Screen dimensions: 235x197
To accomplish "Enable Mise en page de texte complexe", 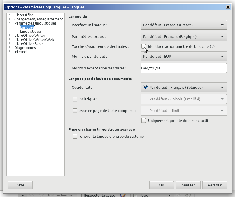I will pyautogui.click(x=75, y=111).
